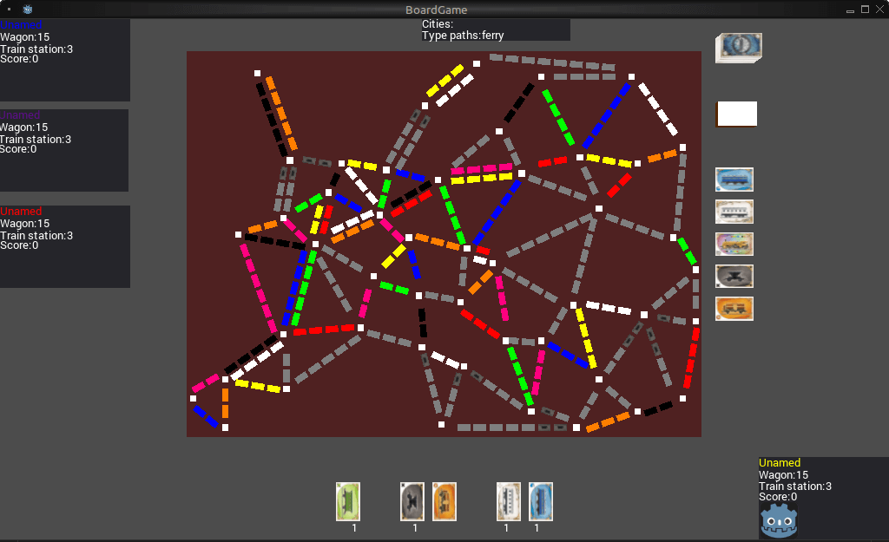Draw from the face-down train card deck
This screenshot has width=889, height=542.
738,48
